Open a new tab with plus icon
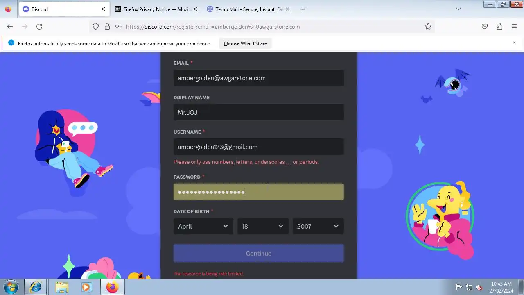This screenshot has width=524, height=295. pos(303,9)
